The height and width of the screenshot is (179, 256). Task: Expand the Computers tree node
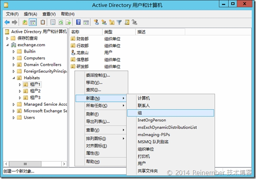click(14, 58)
